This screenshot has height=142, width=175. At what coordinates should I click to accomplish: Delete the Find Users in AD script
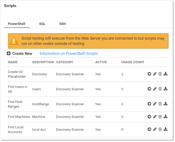point(160,89)
